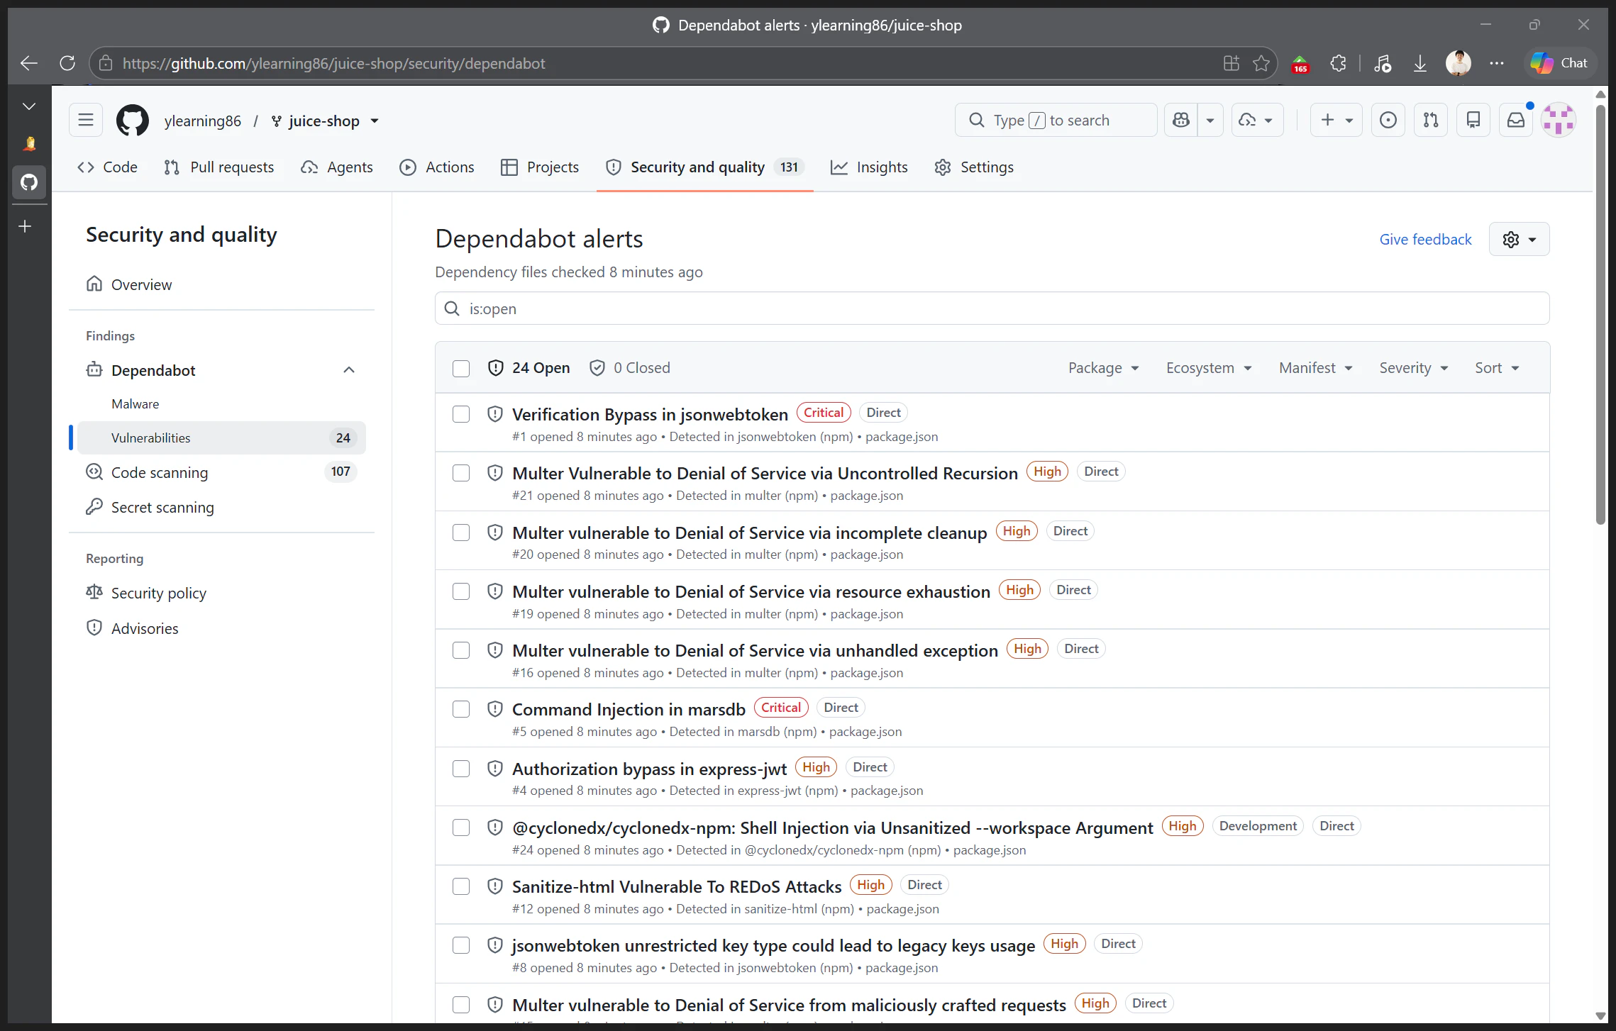Click the extension icon with 165 badge
This screenshot has width=1616, height=1031.
[x=1300, y=65]
